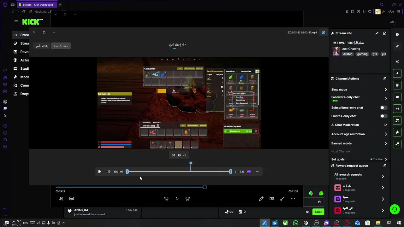Open AI Chat Moderation external link
The width and height of the screenshot is (404, 227).
386,125
